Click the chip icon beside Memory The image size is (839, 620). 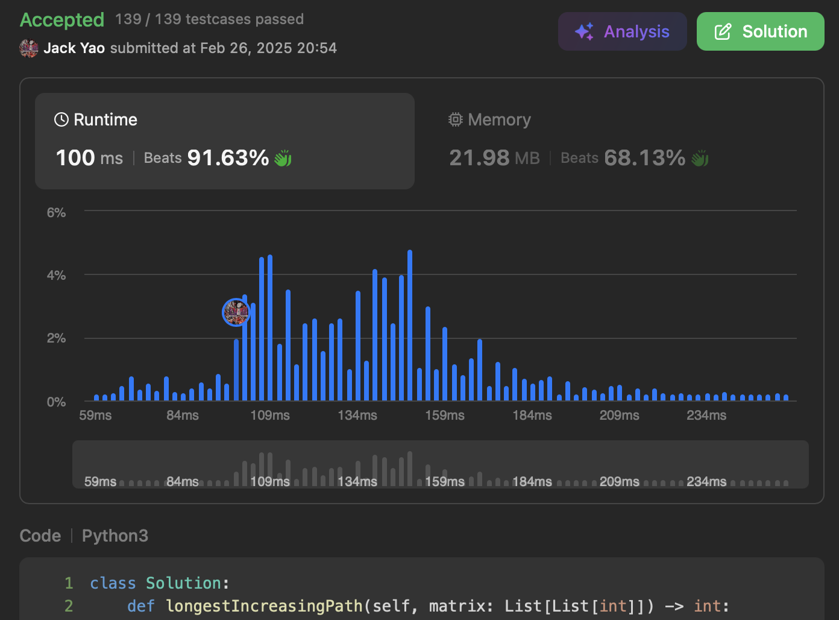(x=456, y=119)
